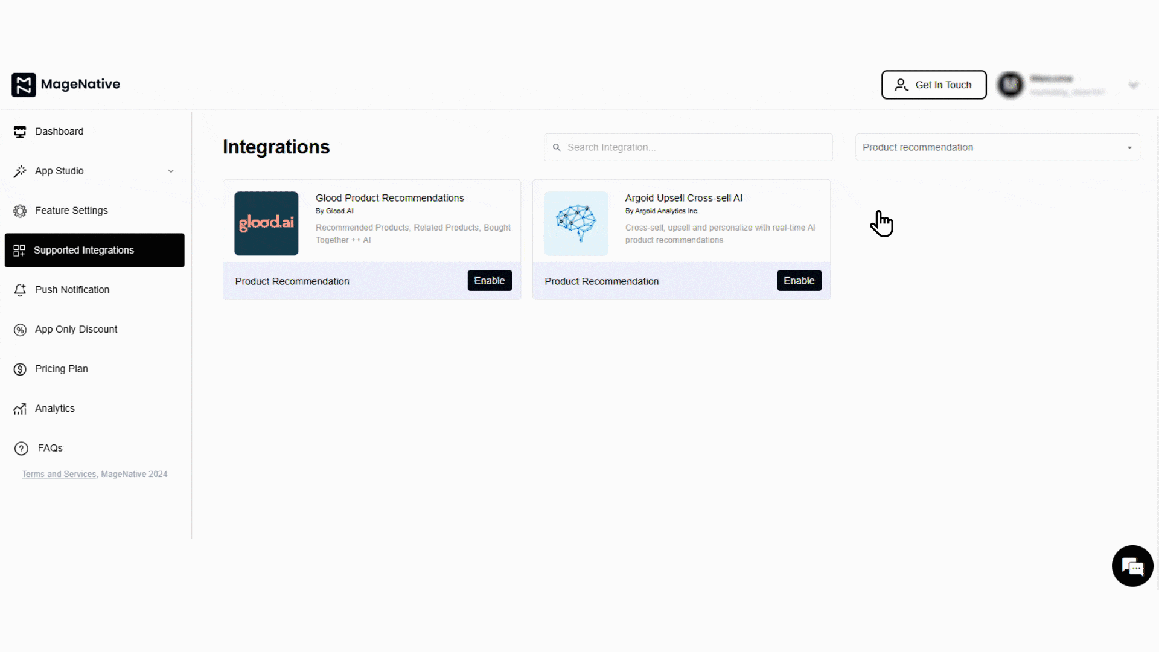1159x652 pixels.
Task: Open Push Notification settings via bell icon
Action: (21, 290)
